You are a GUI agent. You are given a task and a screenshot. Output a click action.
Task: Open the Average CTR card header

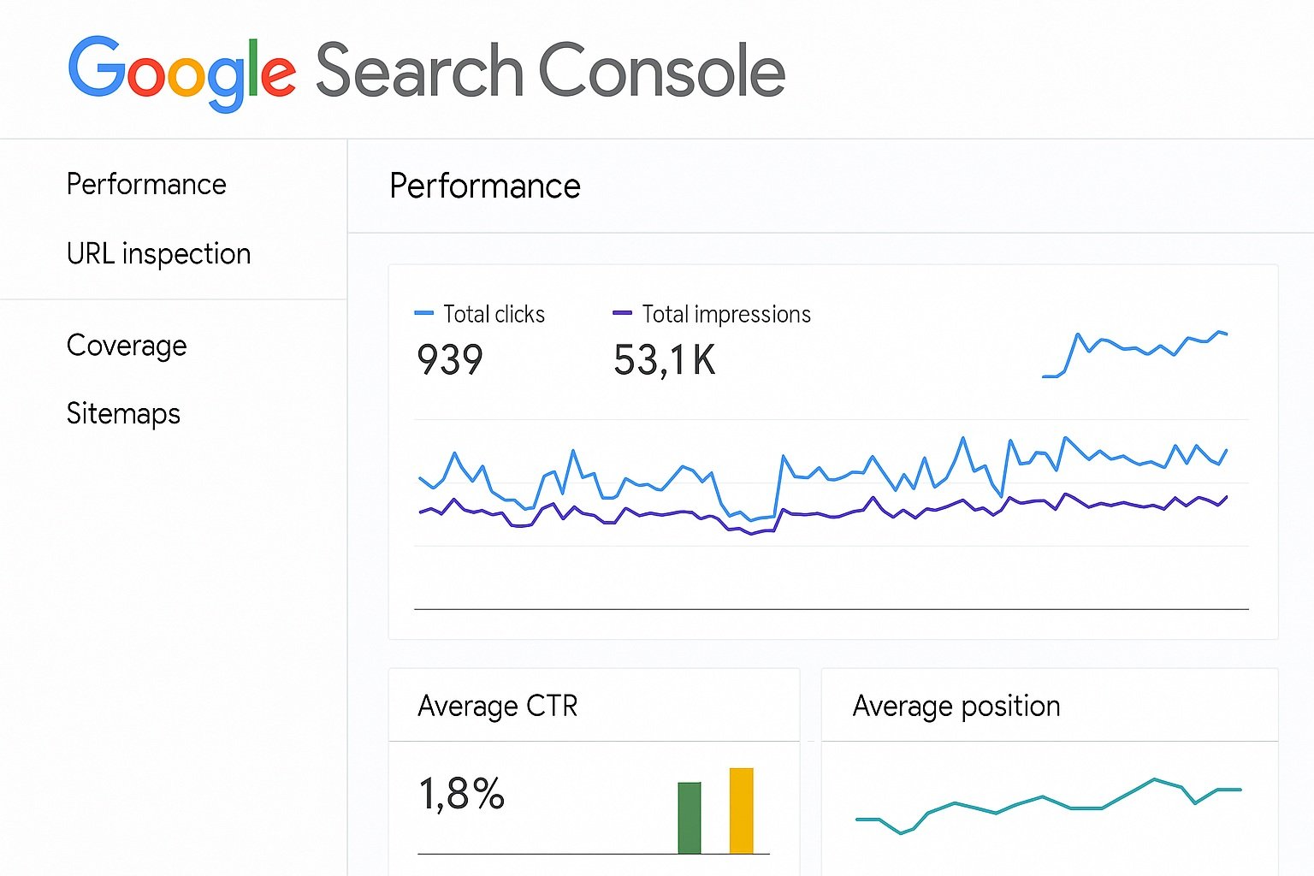click(498, 707)
